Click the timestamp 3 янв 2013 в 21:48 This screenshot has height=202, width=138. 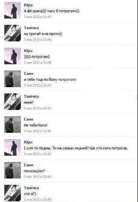(37, 63)
